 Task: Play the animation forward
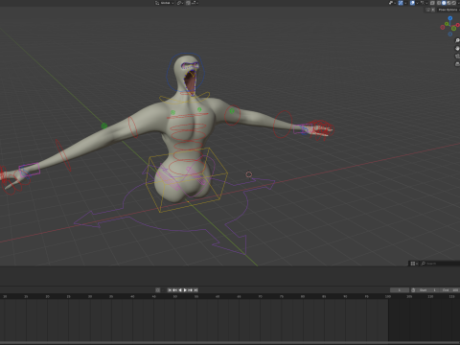185,290
